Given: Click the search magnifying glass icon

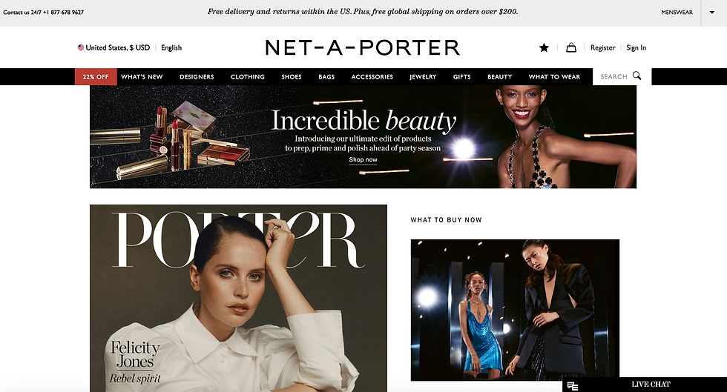Looking at the screenshot, I should pos(637,76).
